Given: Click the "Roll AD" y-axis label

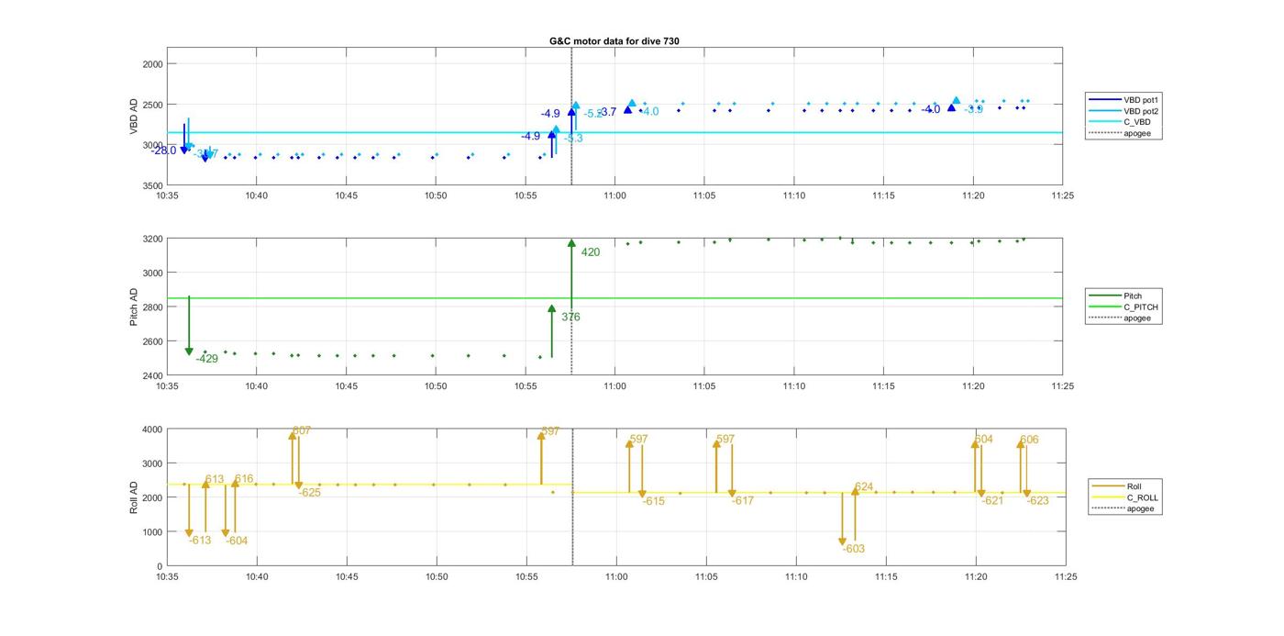Looking at the screenshot, I should click(x=134, y=497).
